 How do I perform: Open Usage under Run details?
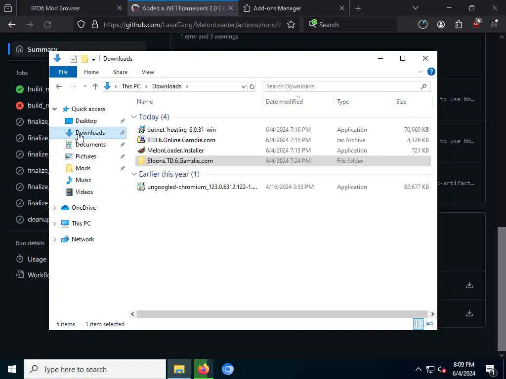point(37,259)
